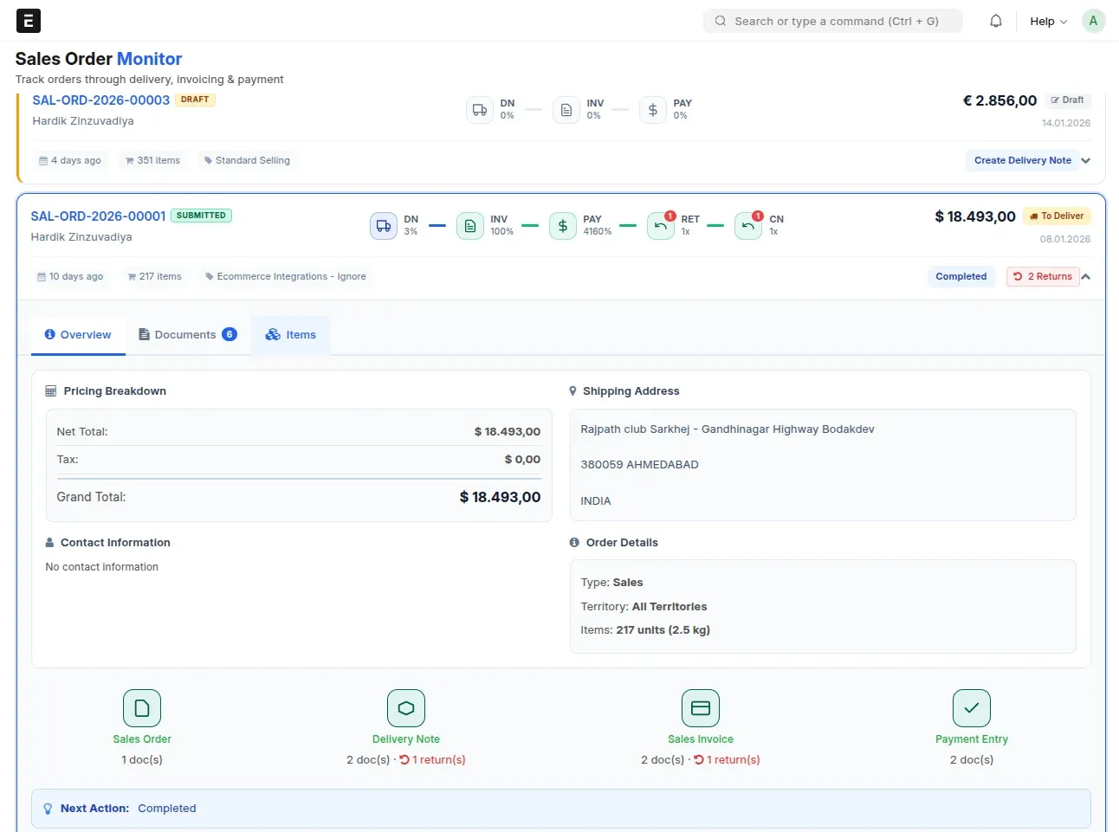
Task: Open the user avatar A menu
Action: pos(1093,21)
